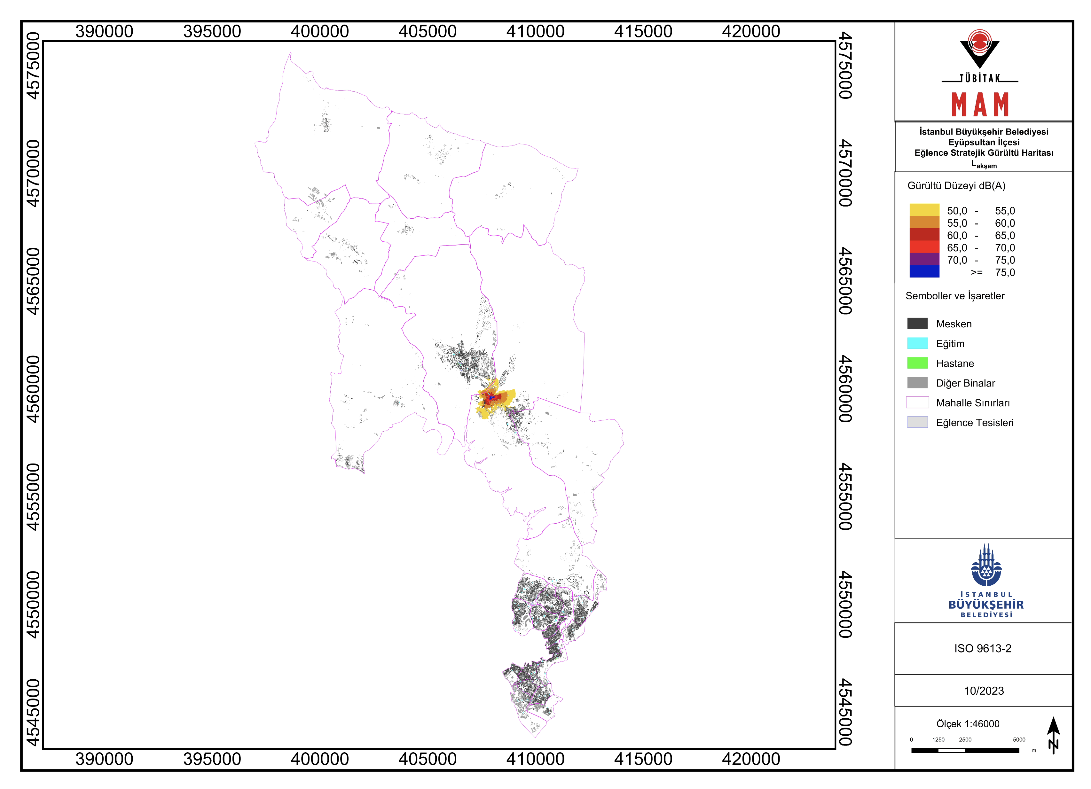Select the purple 70,0 - 75,0 swatch
This screenshot has width=1091, height=789.
(x=924, y=259)
